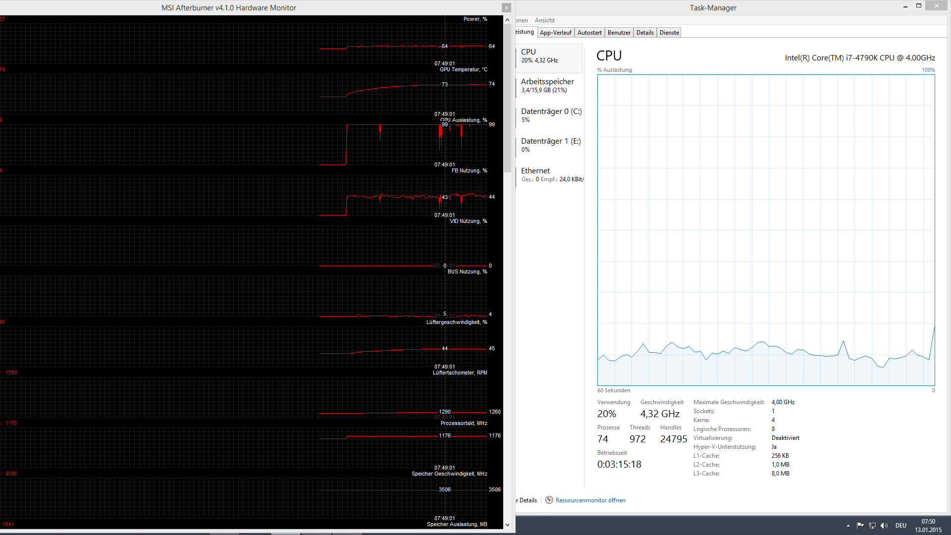Open the Ansicht menu

[544, 20]
